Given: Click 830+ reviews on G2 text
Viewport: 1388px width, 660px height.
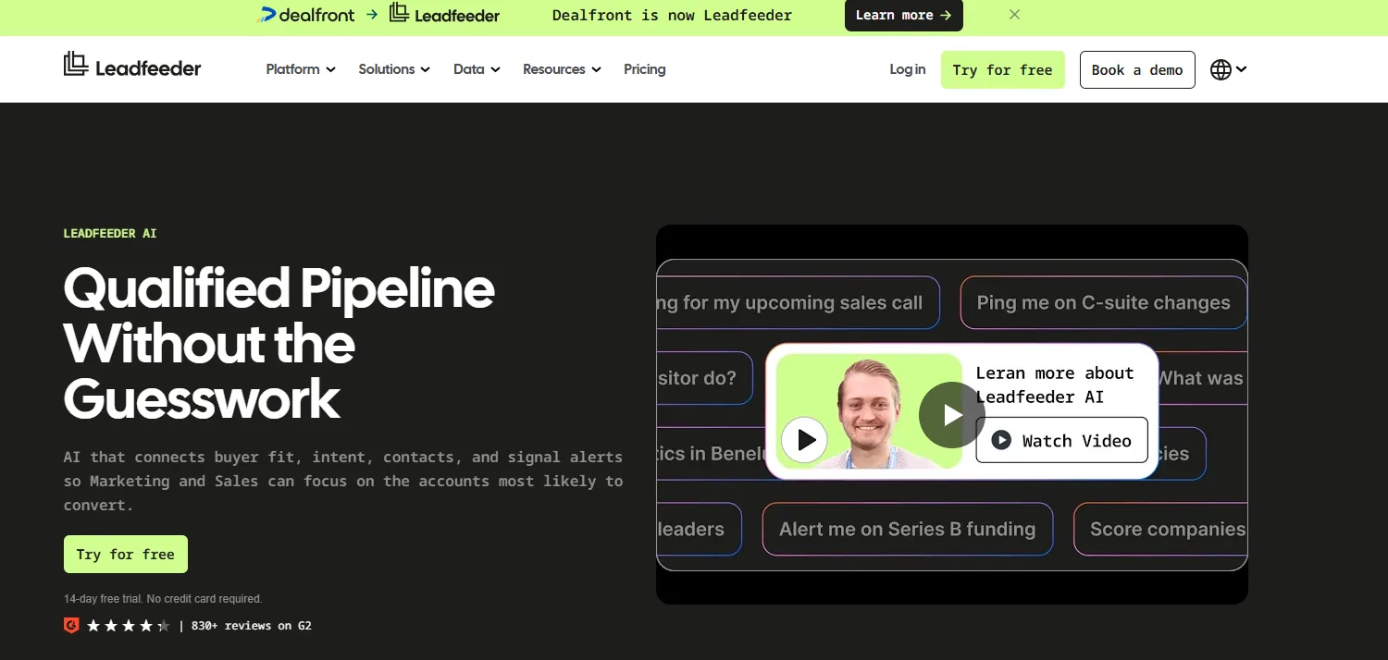Looking at the screenshot, I should 252,626.
